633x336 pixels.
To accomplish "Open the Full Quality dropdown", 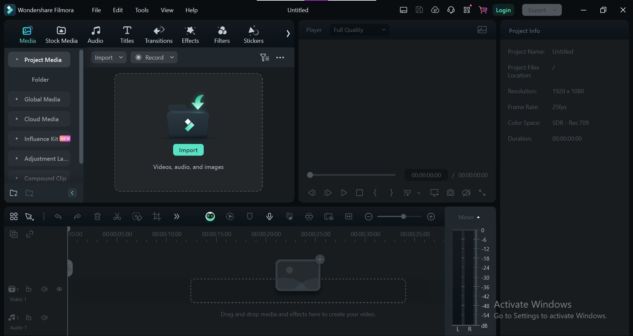I will 359,30.
